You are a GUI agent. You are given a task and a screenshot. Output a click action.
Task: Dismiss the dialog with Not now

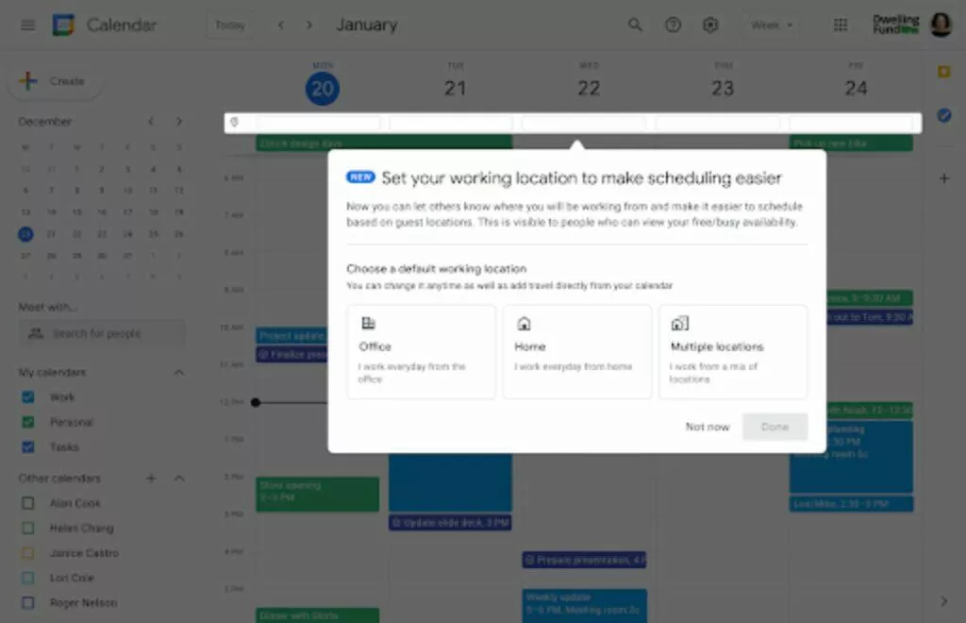point(707,427)
